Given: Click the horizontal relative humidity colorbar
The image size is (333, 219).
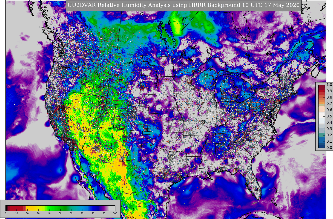Looking at the screenshot, I should pos(60,208).
